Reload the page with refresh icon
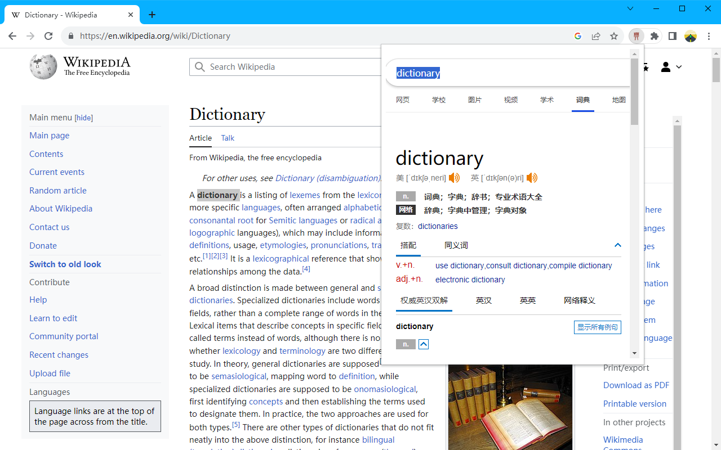Viewport: 721px width, 450px height. tap(48, 36)
